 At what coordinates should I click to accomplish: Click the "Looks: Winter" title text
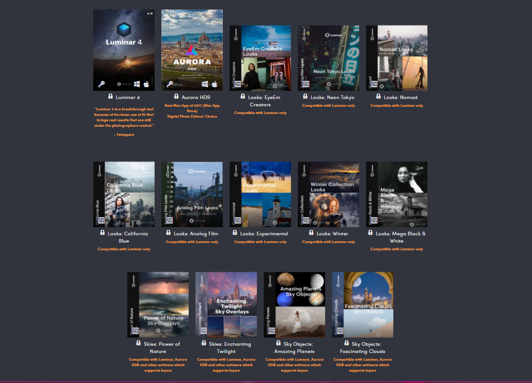click(332, 234)
